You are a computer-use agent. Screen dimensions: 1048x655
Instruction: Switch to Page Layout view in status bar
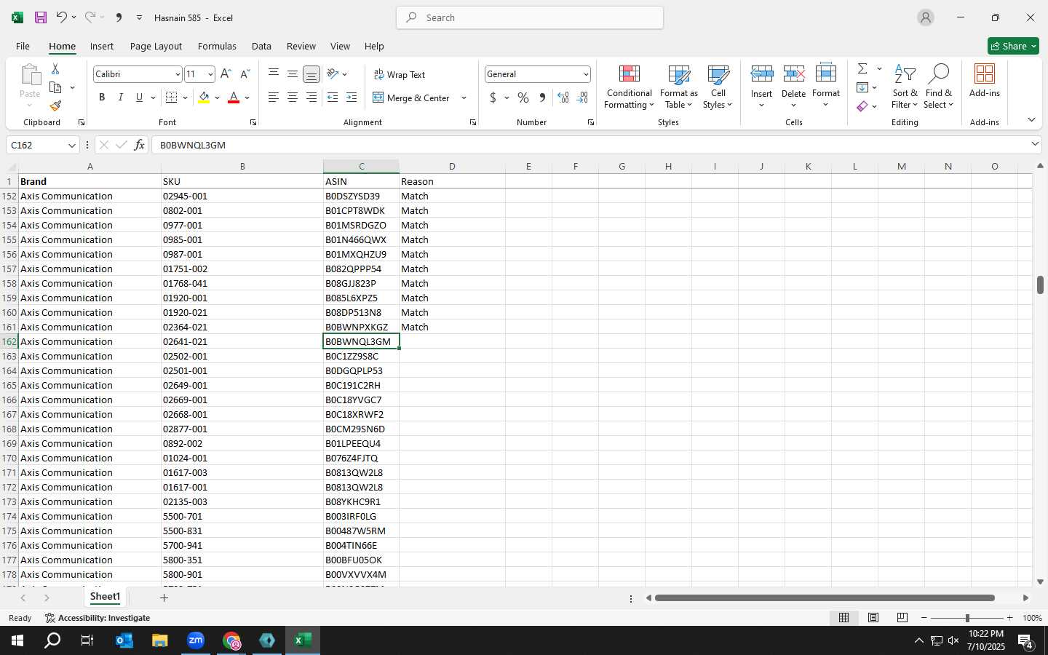coord(873,618)
